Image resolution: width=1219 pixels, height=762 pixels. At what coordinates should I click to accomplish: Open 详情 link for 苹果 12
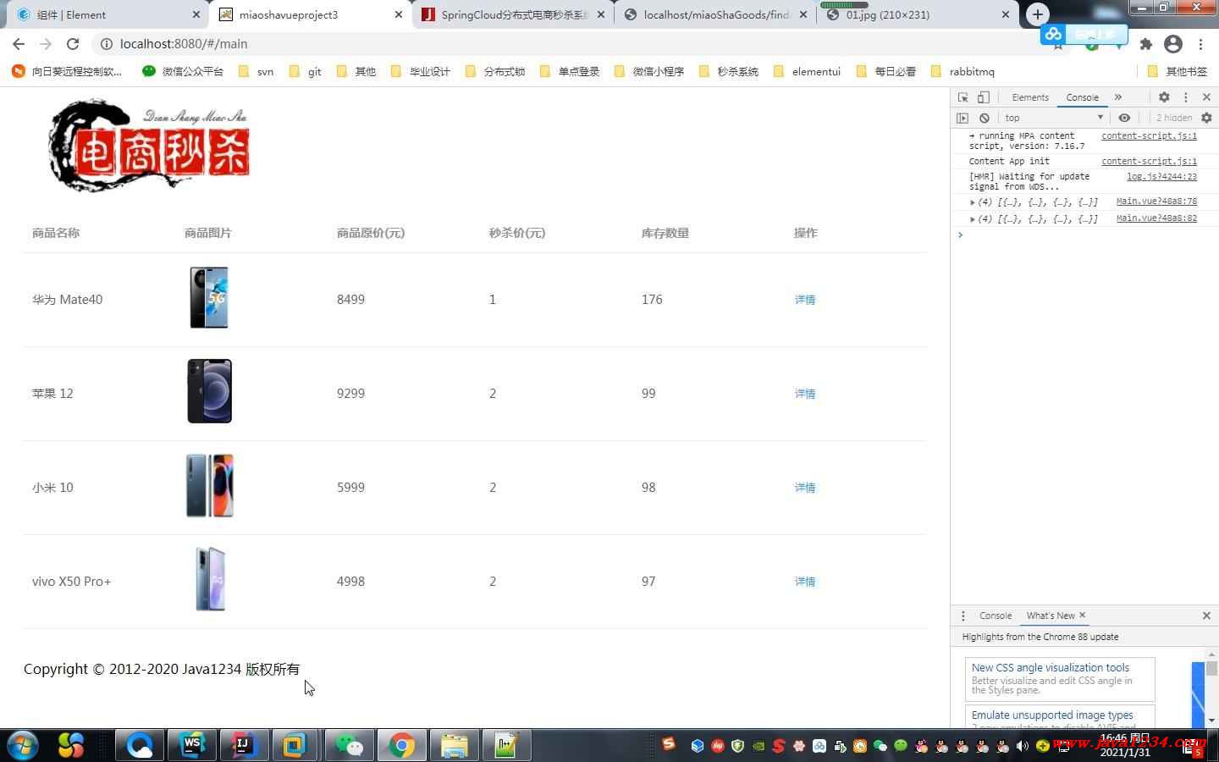[805, 394]
